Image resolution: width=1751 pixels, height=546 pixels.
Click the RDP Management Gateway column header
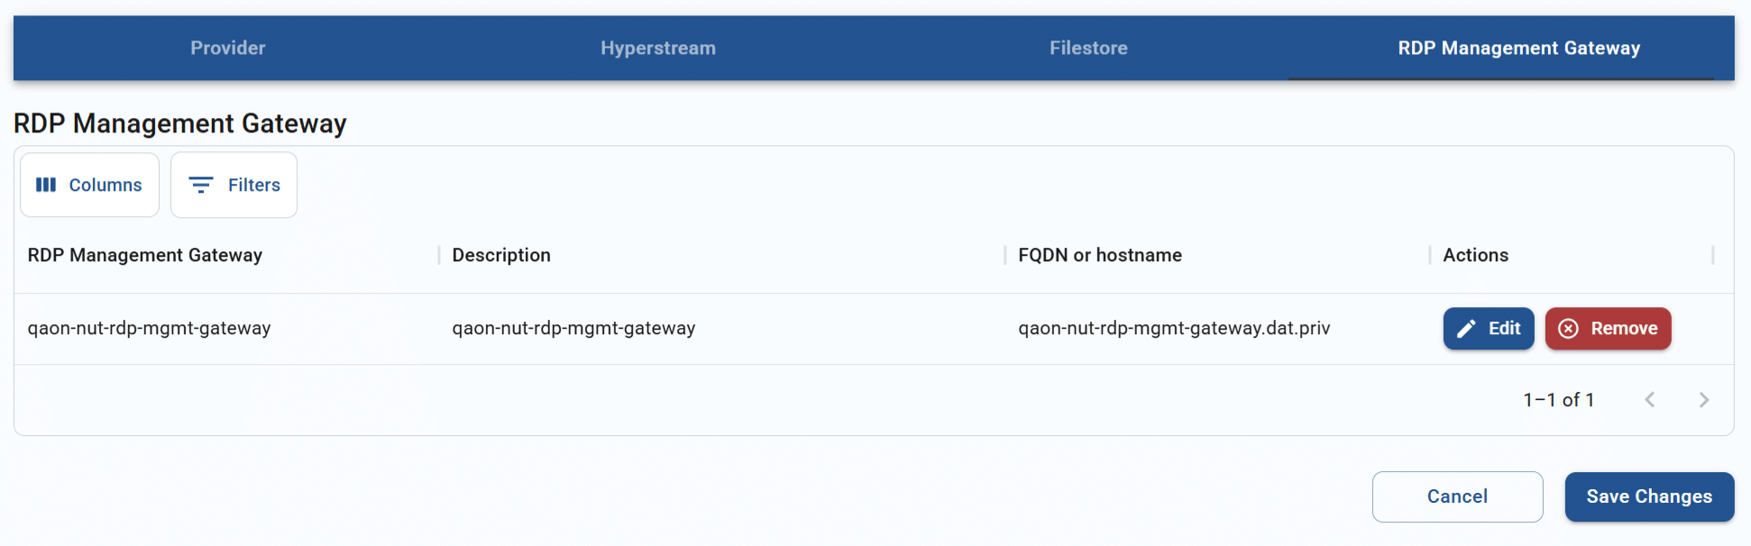(145, 255)
